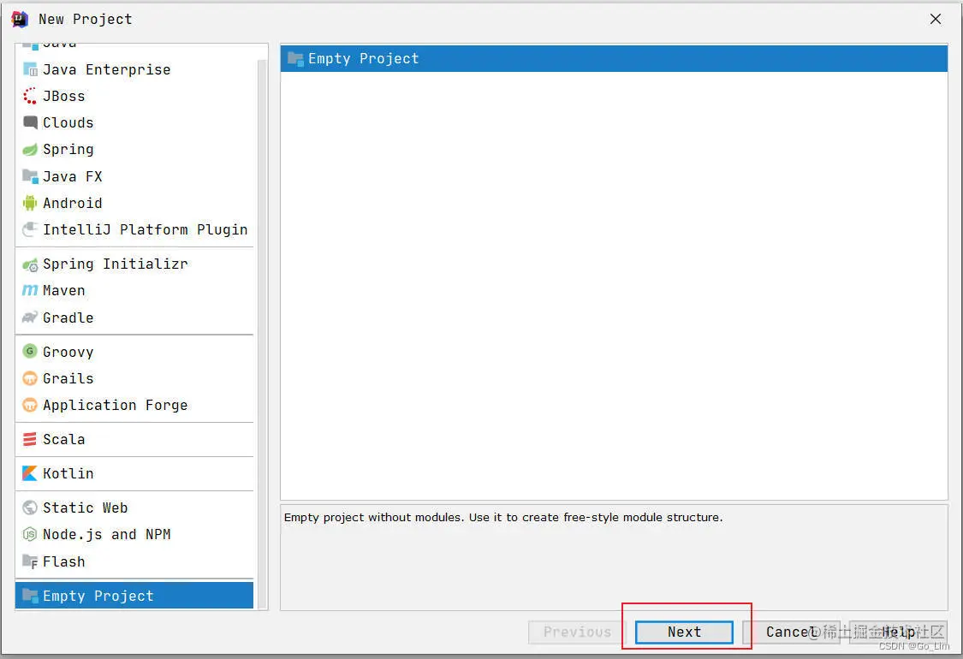
Task: Click the JBoss red dots icon
Action: tap(29, 96)
